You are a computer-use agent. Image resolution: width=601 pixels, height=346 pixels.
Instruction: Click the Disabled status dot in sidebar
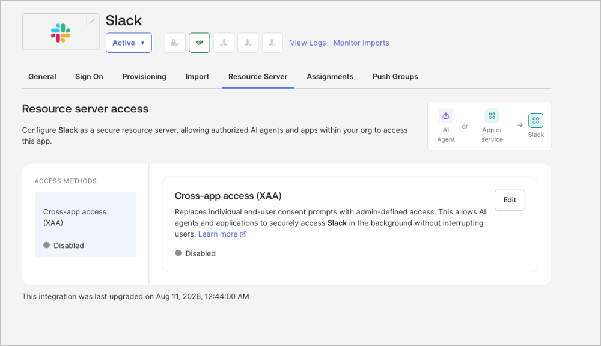[x=46, y=245]
